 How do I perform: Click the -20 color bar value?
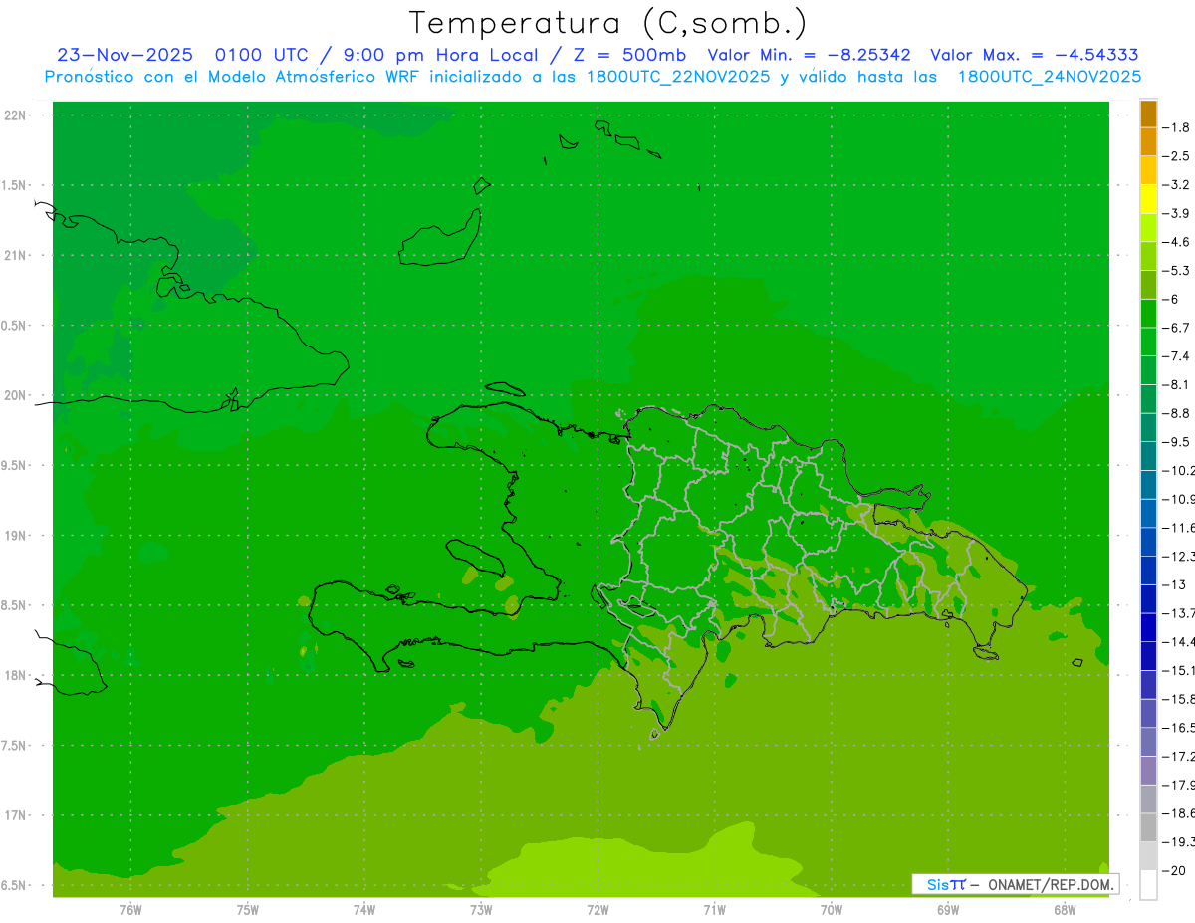tap(1174, 870)
